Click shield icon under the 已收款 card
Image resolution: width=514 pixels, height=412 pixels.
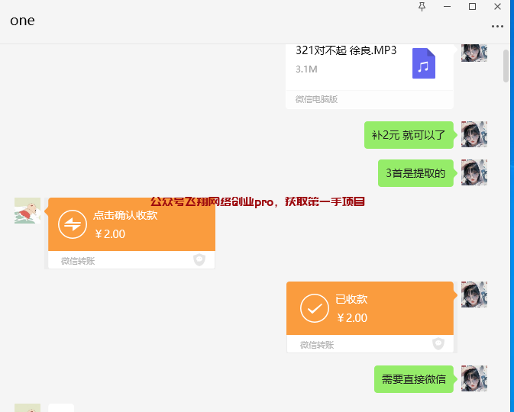[x=438, y=344]
